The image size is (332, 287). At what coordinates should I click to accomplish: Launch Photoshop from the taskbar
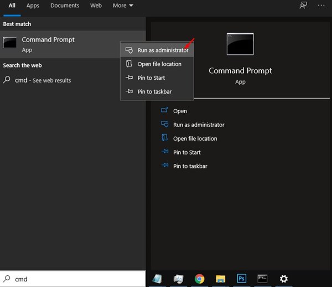[x=242, y=279]
